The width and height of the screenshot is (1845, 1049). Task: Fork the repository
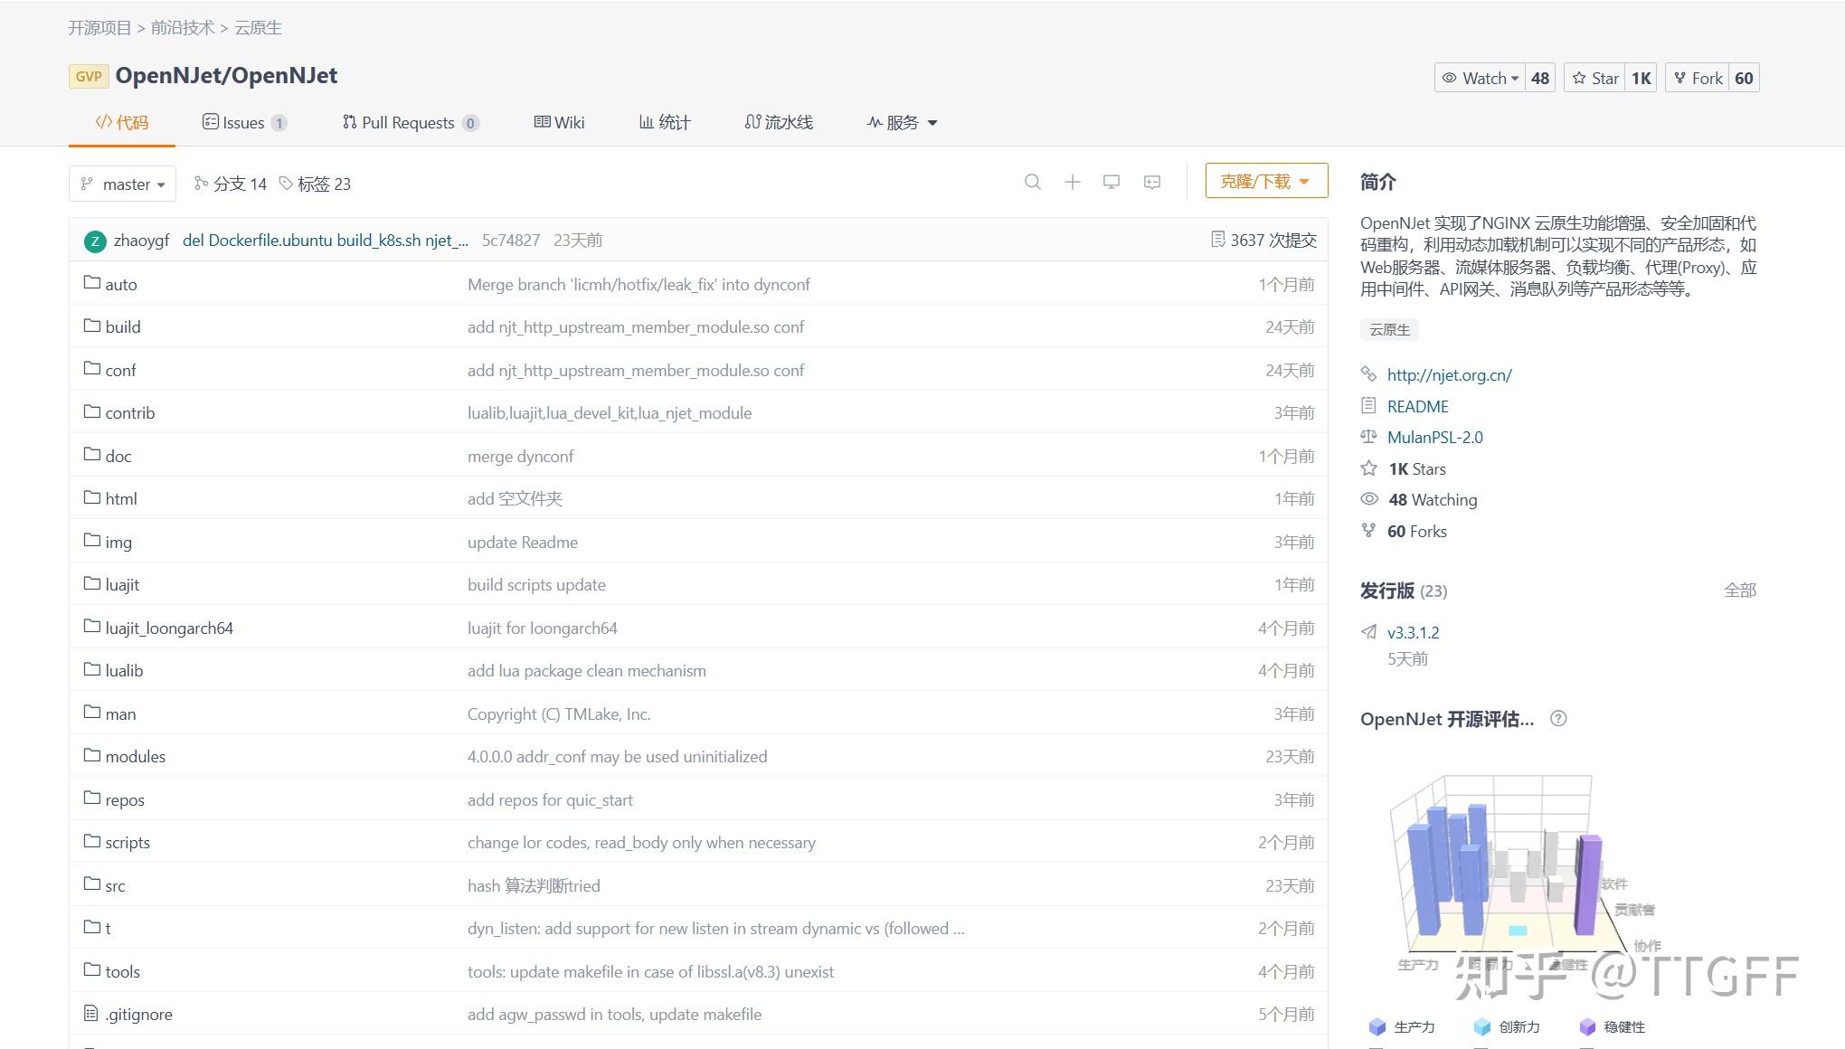[x=1698, y=78]
